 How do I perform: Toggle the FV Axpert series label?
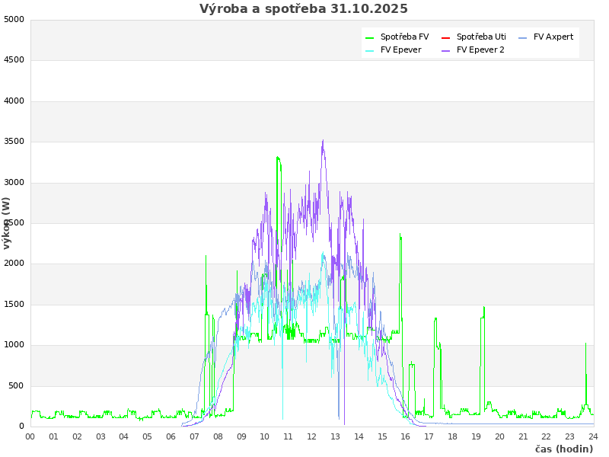point(553,37)
